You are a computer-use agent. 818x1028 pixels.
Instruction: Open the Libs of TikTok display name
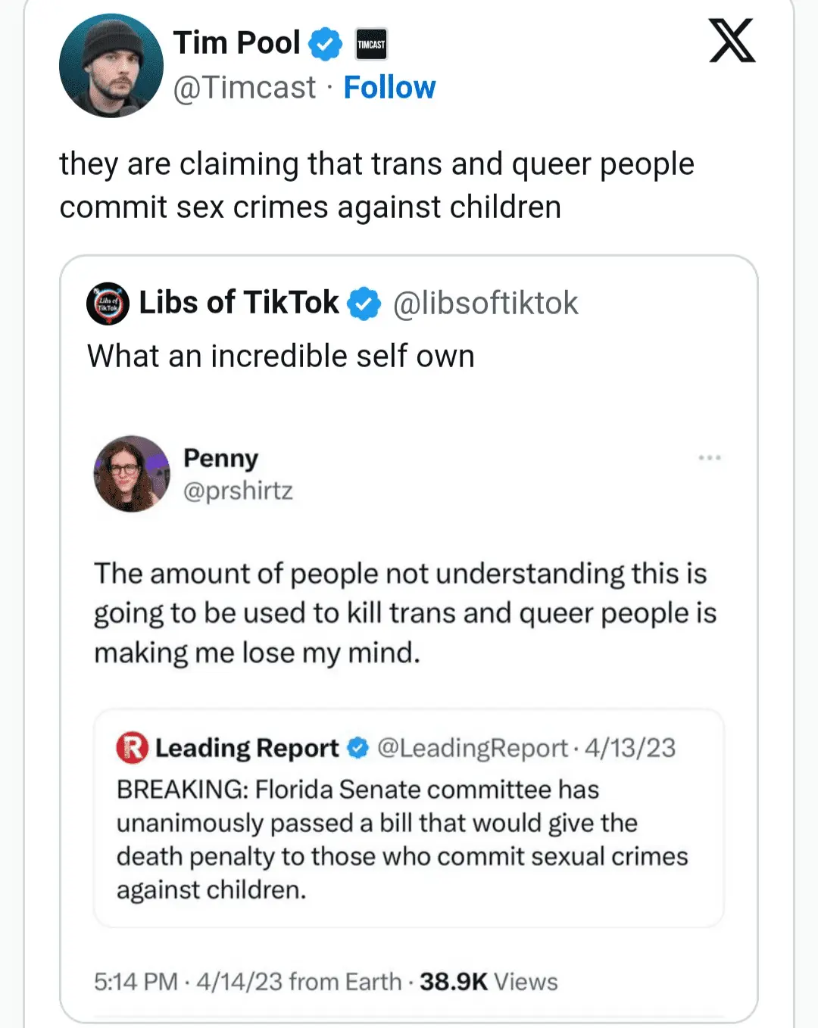(239, 303)
